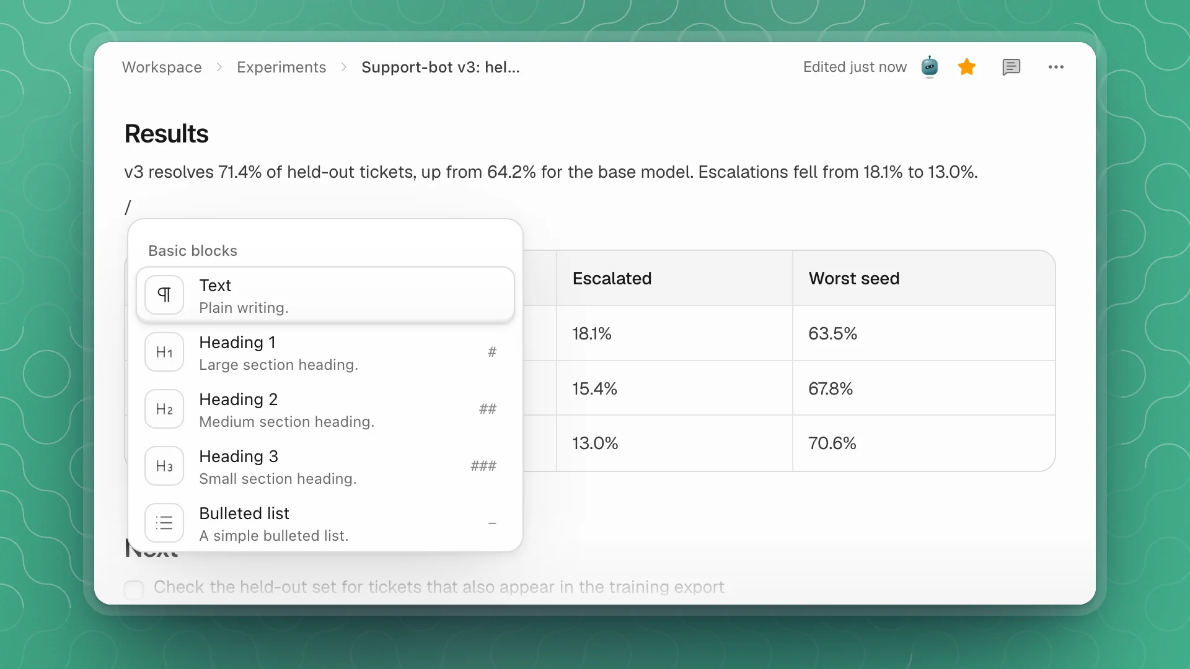The height and width of the screenshot is (669, 1190).
Task: Click the Worst seed column header
Action: click(923, 278)
